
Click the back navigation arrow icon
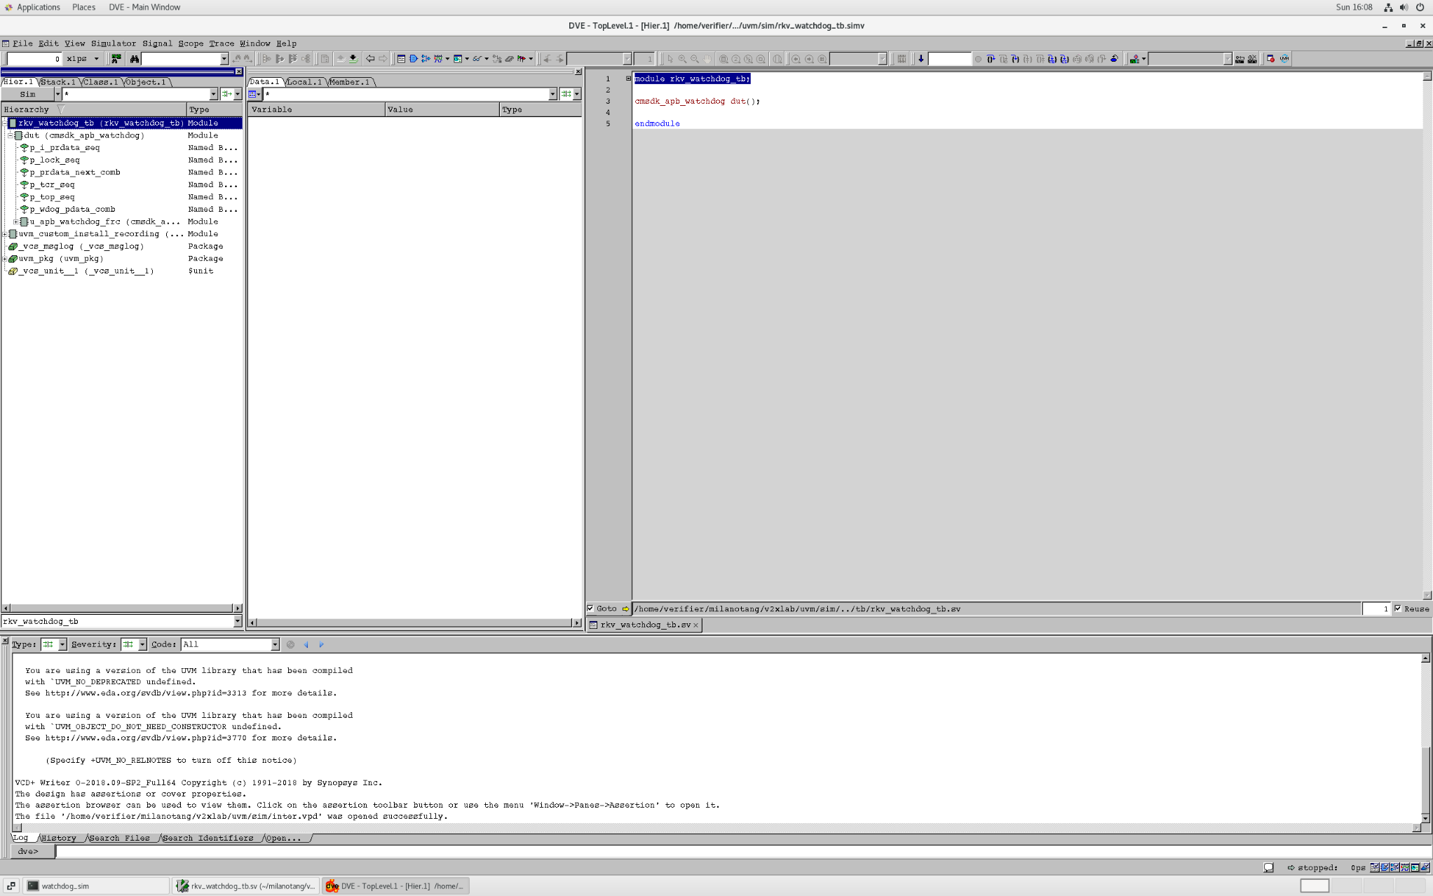[370, 59]
